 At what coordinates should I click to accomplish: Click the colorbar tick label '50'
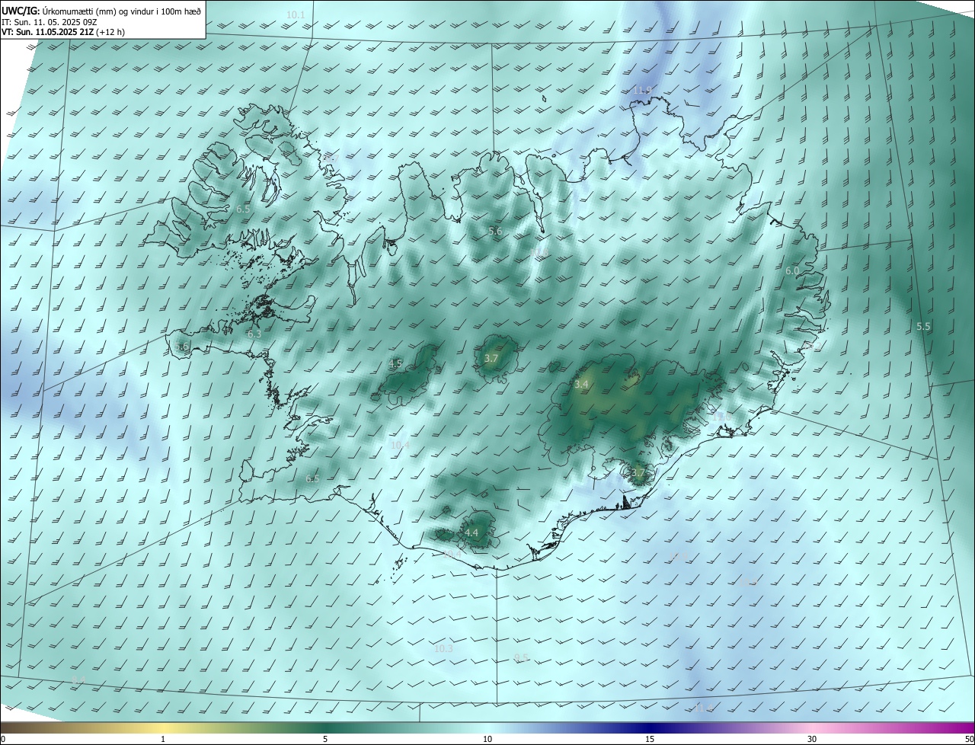969,739
